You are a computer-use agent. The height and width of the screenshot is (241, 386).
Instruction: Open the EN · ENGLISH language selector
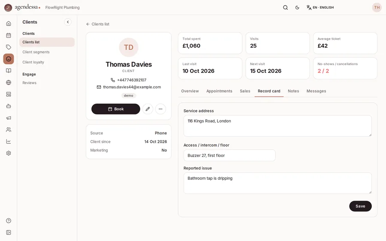click(320, 7)
